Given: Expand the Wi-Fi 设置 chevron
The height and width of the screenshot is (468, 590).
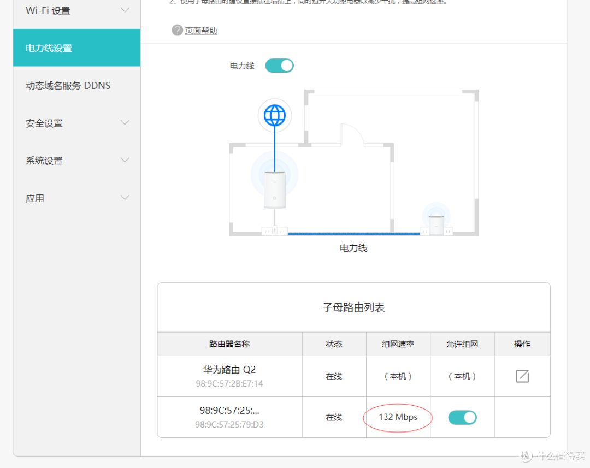Looking at the screenshot, I should click(x=125, y=10).
